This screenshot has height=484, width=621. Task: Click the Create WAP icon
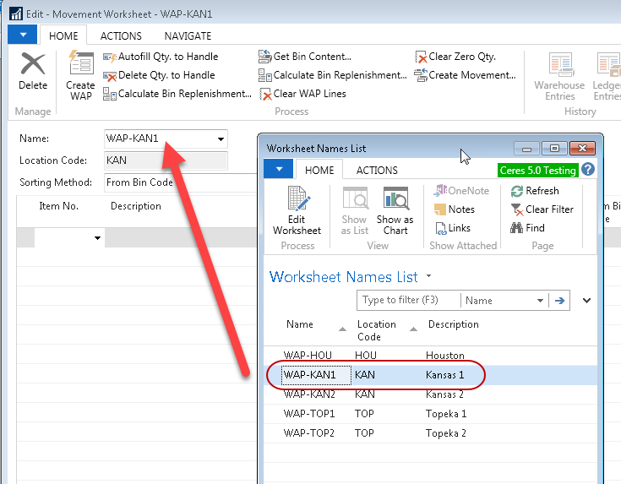[80, 74]
